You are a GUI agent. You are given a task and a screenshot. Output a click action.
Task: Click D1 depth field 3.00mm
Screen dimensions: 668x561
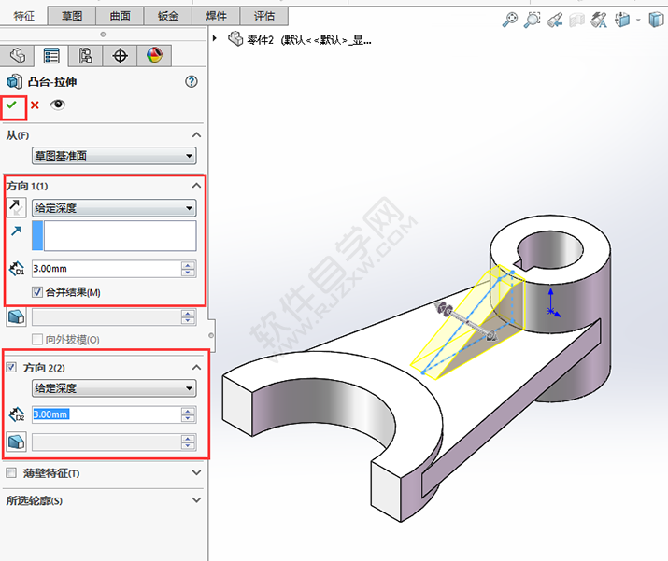107,269
